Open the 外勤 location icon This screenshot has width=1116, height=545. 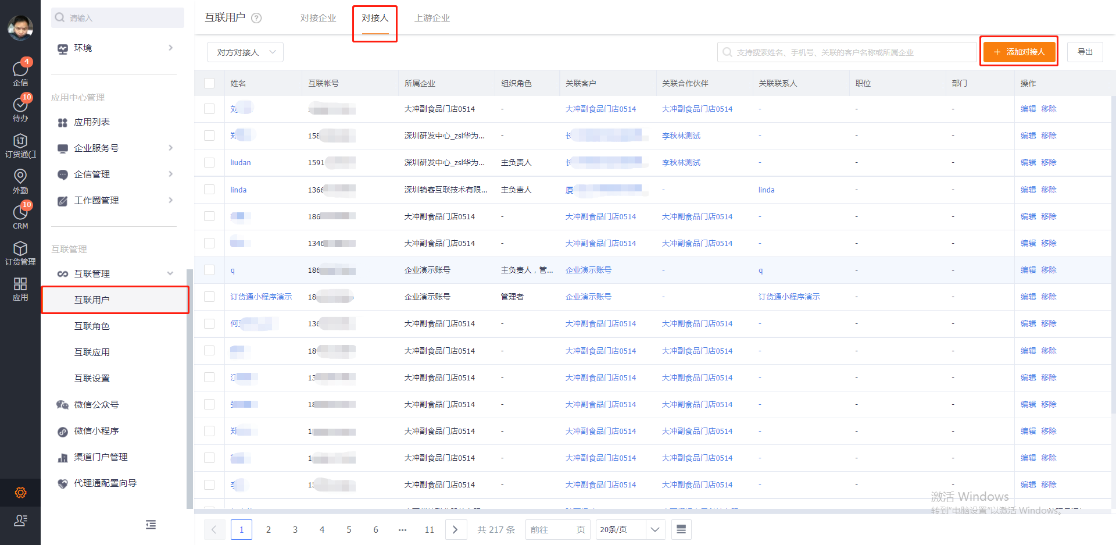point(20,176)
